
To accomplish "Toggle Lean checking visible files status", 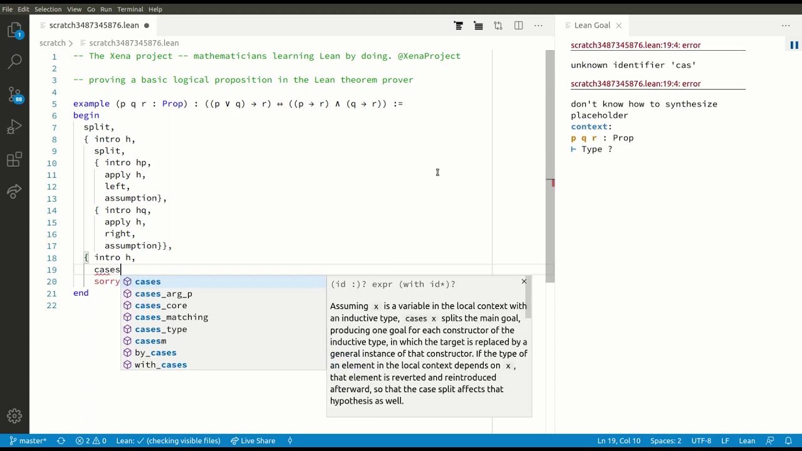I will click(168, 441).
